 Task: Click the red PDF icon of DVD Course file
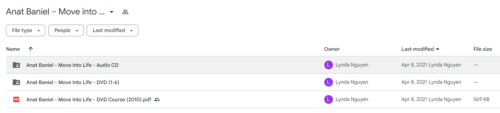pyautogui.click(x=16, y=99)
